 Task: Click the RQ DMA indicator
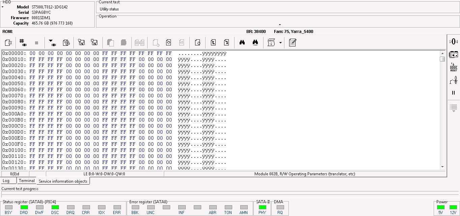point(280,207)
